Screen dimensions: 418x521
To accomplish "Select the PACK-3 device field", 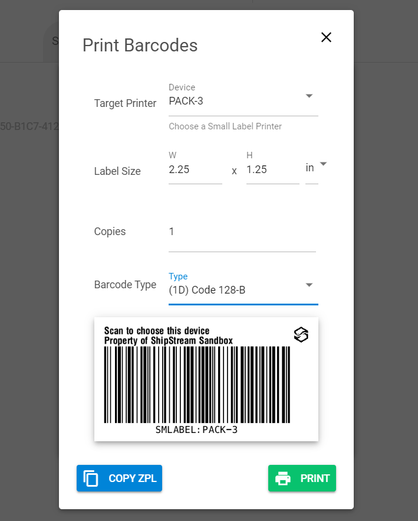I will (x=236, y=101).
